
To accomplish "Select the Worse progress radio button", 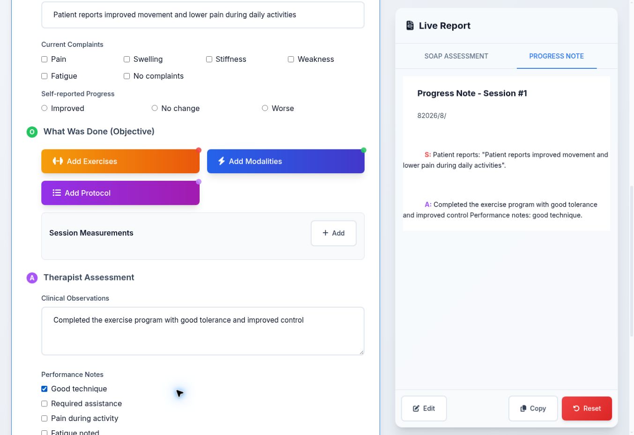I will (x=265, y=108).
